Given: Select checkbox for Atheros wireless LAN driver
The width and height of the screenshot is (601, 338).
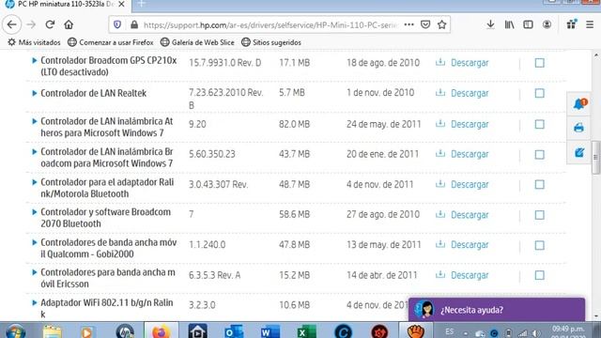Looking at the screenshot, I should point(539,124).
